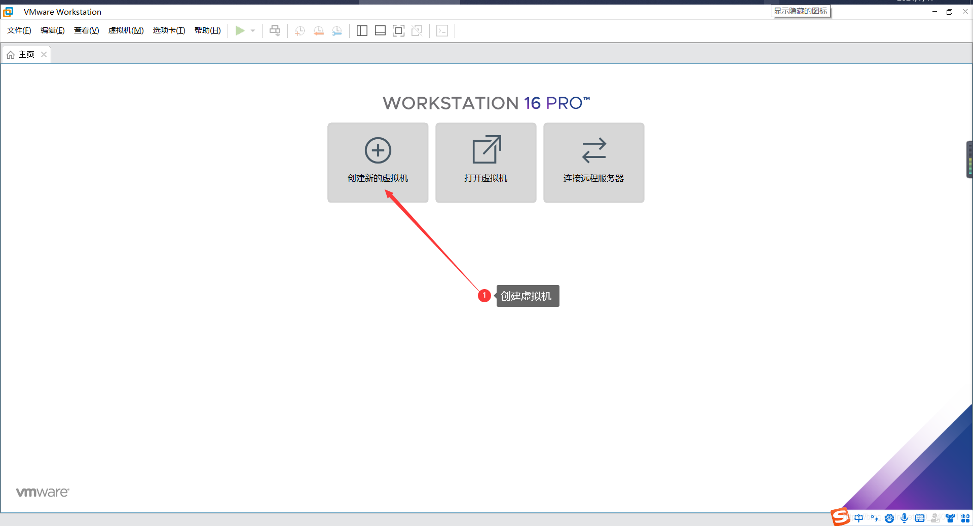
Task: Open the 选项卡(T) menu
Action: [169, 30]
